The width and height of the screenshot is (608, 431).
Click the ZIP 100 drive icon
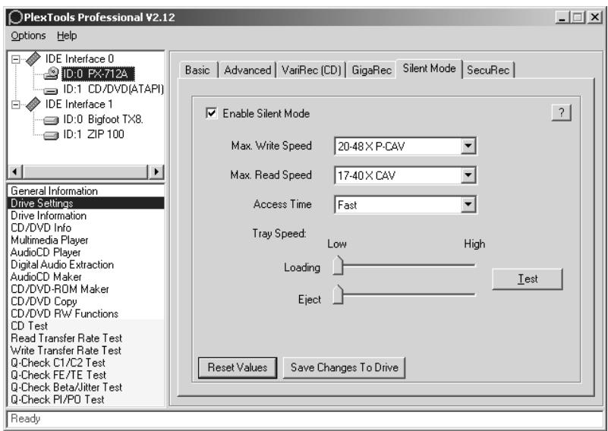[x=51, y=136]
